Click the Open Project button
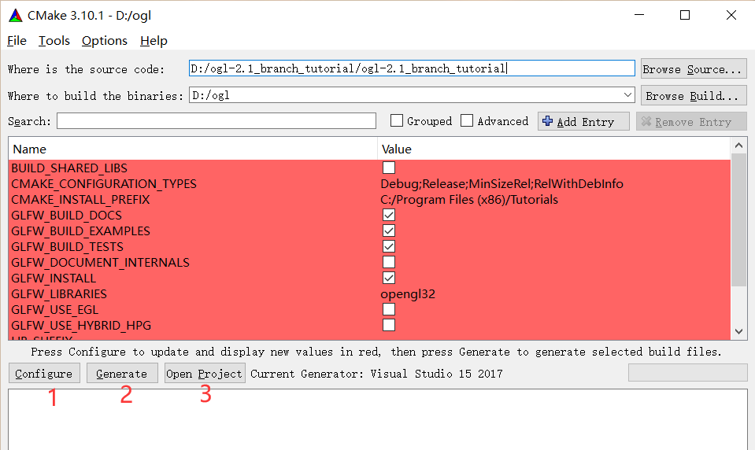 click(205, 374)
